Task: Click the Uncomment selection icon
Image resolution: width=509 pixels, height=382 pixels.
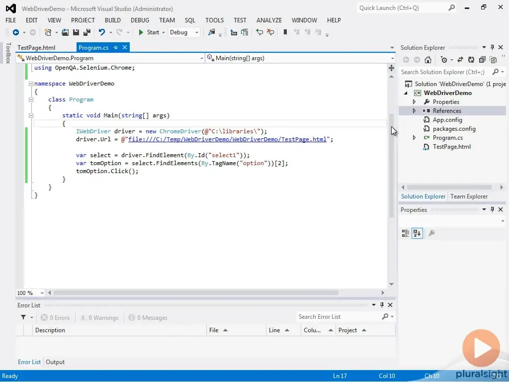Action: (270, 32)
